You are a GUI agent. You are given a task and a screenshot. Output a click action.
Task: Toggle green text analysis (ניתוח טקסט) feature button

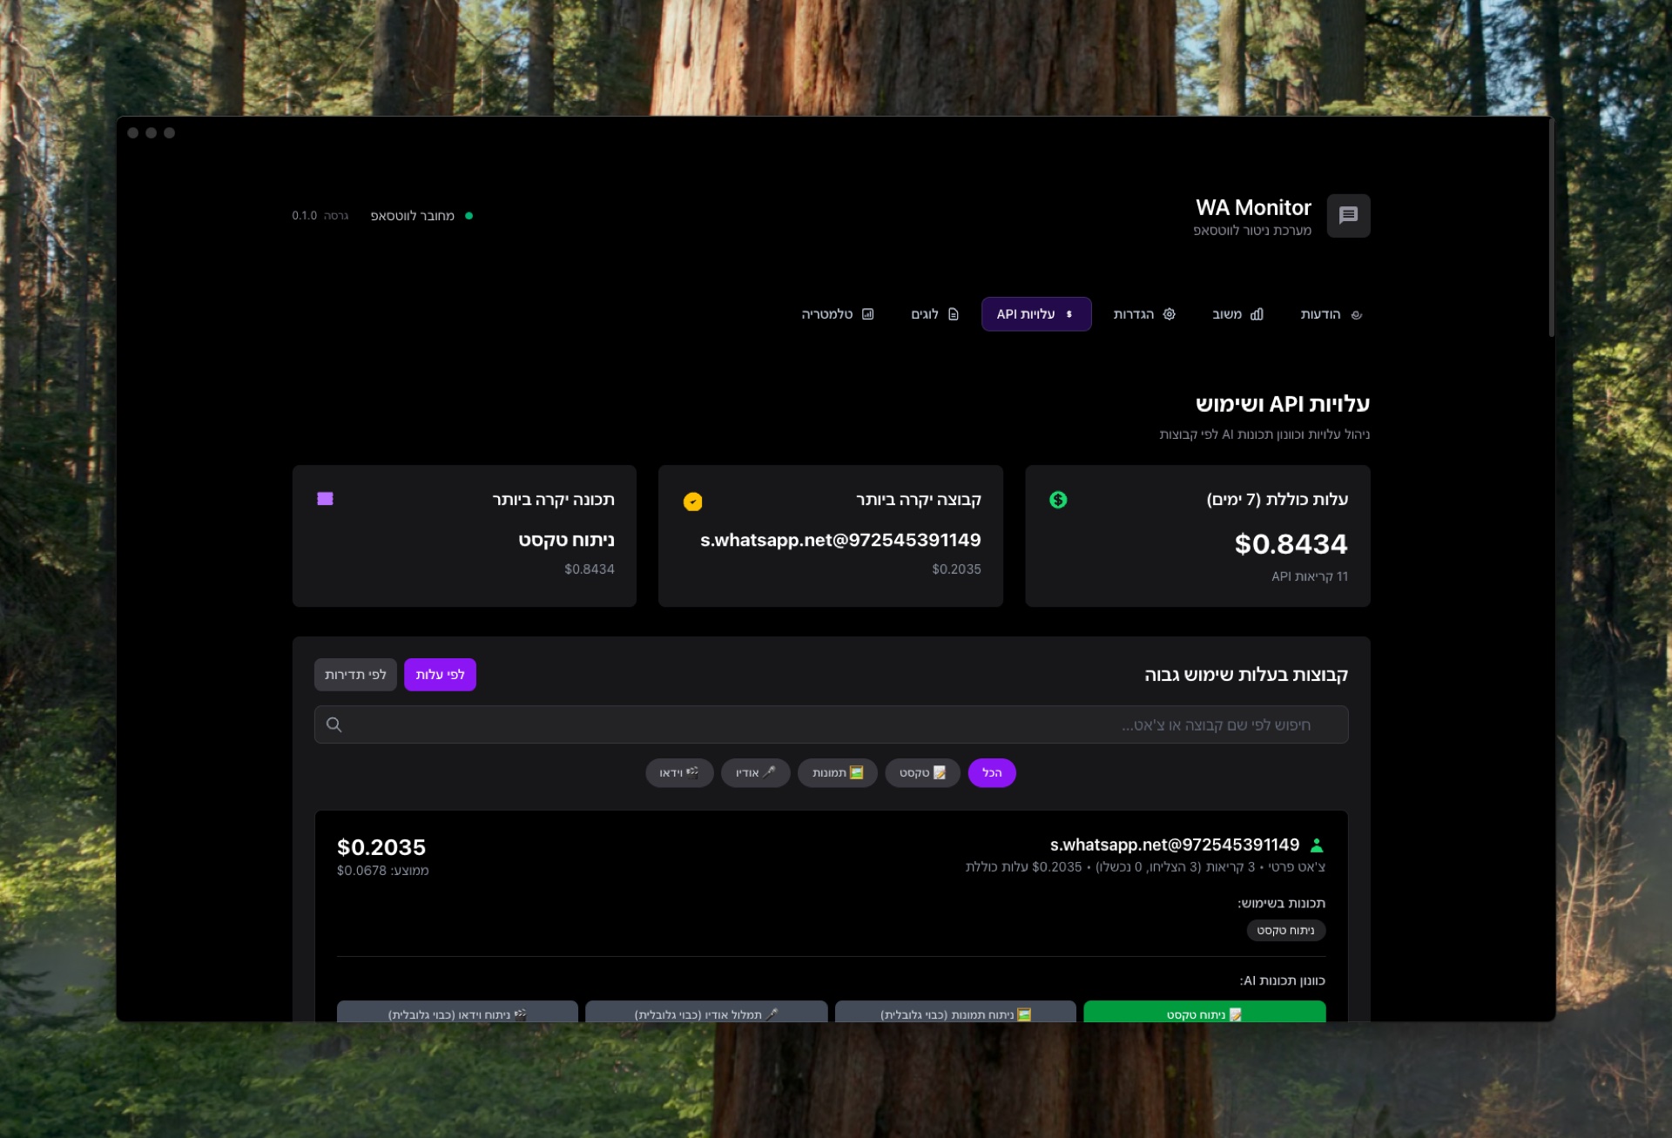coord(1204,1013)
